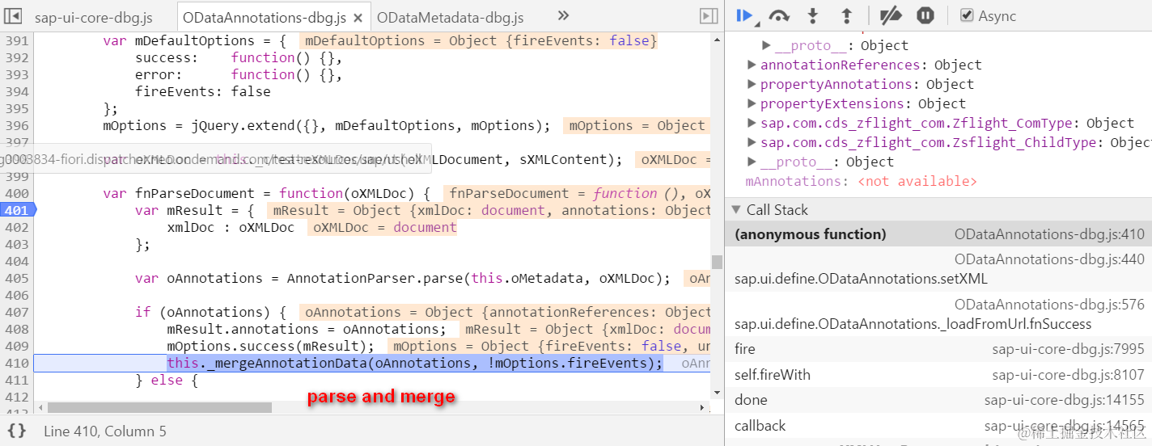Expand the annotationReferences object
The image size is (1152, 446).
coord(752,65)
